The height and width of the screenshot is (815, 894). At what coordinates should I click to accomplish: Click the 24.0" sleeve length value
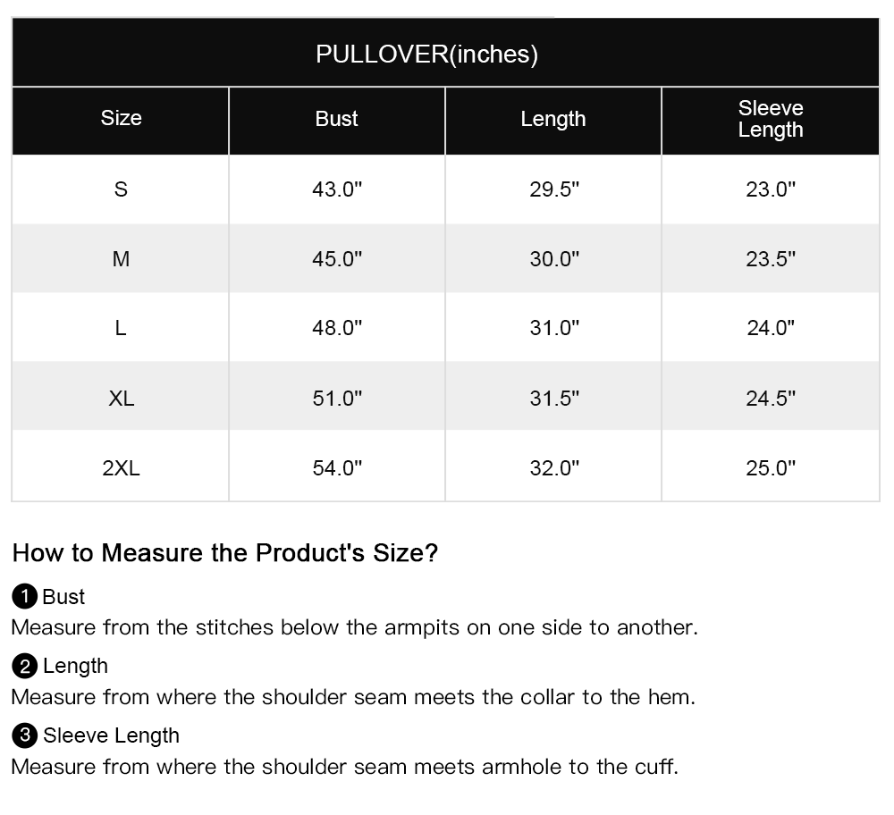[771, 328]
